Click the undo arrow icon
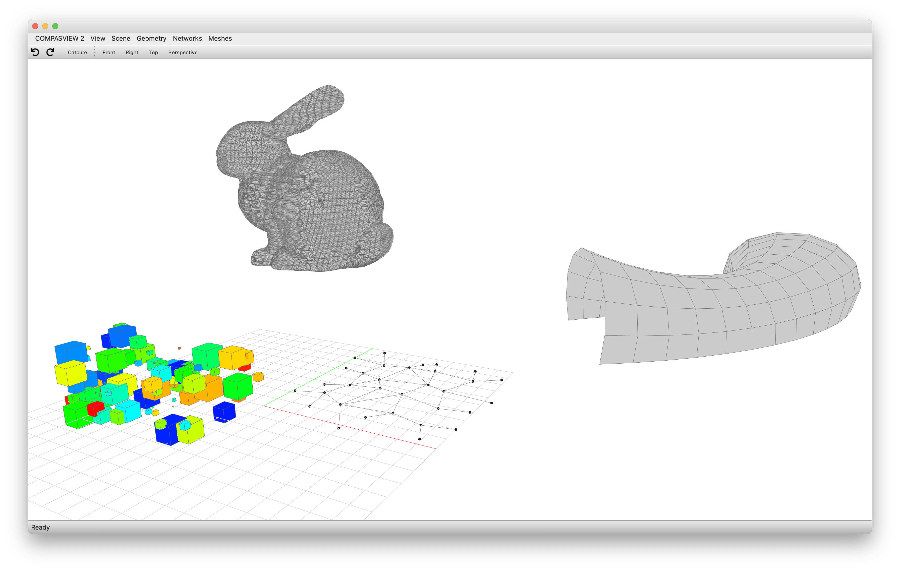 point(35,52)
